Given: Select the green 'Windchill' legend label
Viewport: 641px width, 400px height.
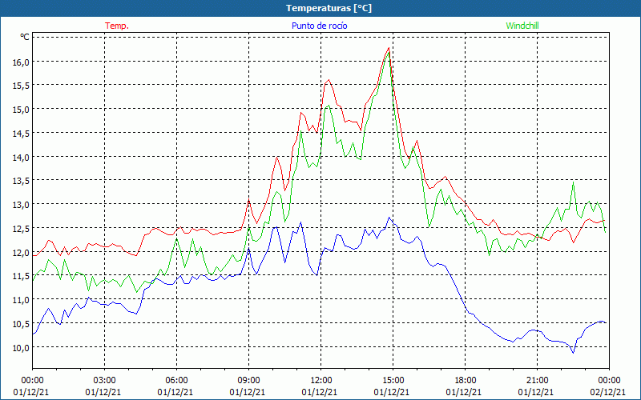Looking at the screenshot, I should point(522,26).
